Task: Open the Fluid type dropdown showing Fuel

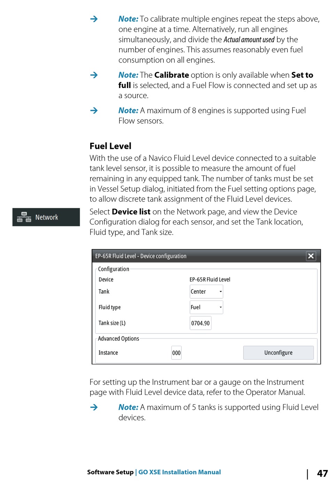Action: pyautogui.click(x=206, y=307)
